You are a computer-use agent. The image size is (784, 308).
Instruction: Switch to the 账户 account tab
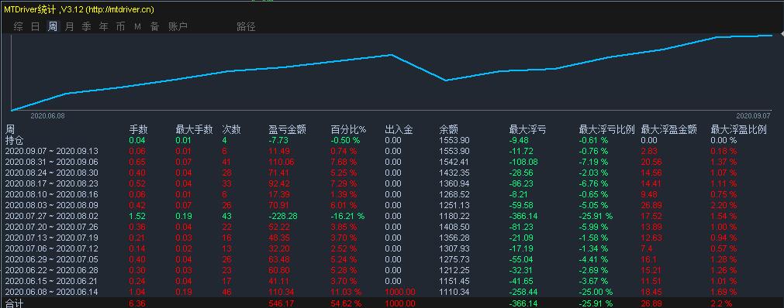[178, 27]
